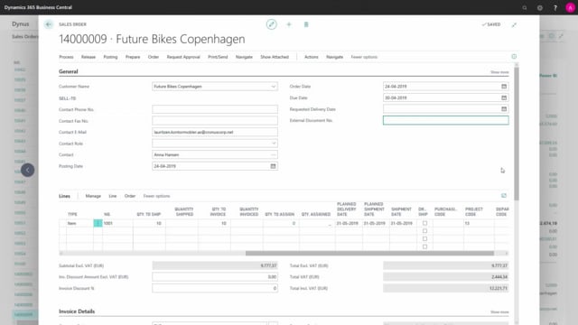This screenshot has height=325, width=578.
Task: Click the back arrow beside Sales Order
Action: click(49, 24)
